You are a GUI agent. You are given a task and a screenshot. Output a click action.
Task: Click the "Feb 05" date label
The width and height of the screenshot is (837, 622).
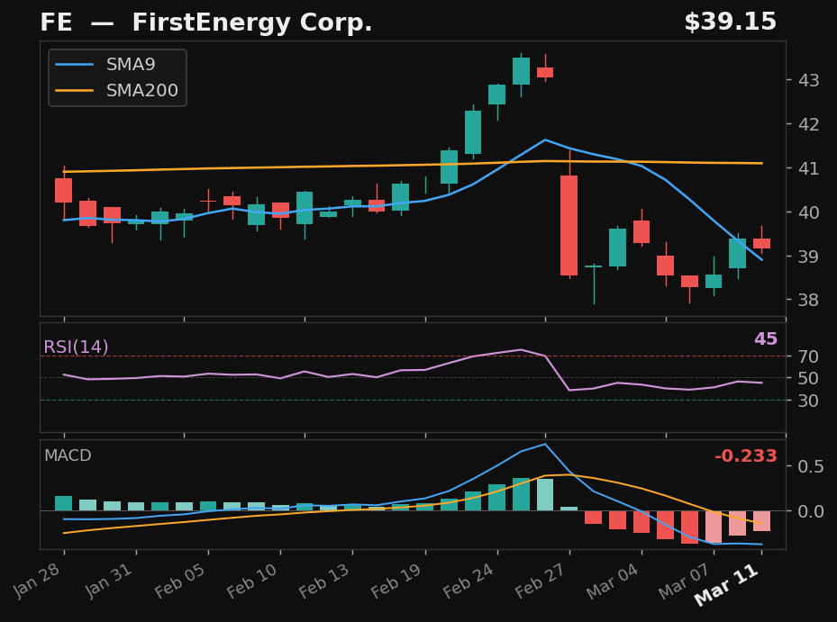click(179, 581)
